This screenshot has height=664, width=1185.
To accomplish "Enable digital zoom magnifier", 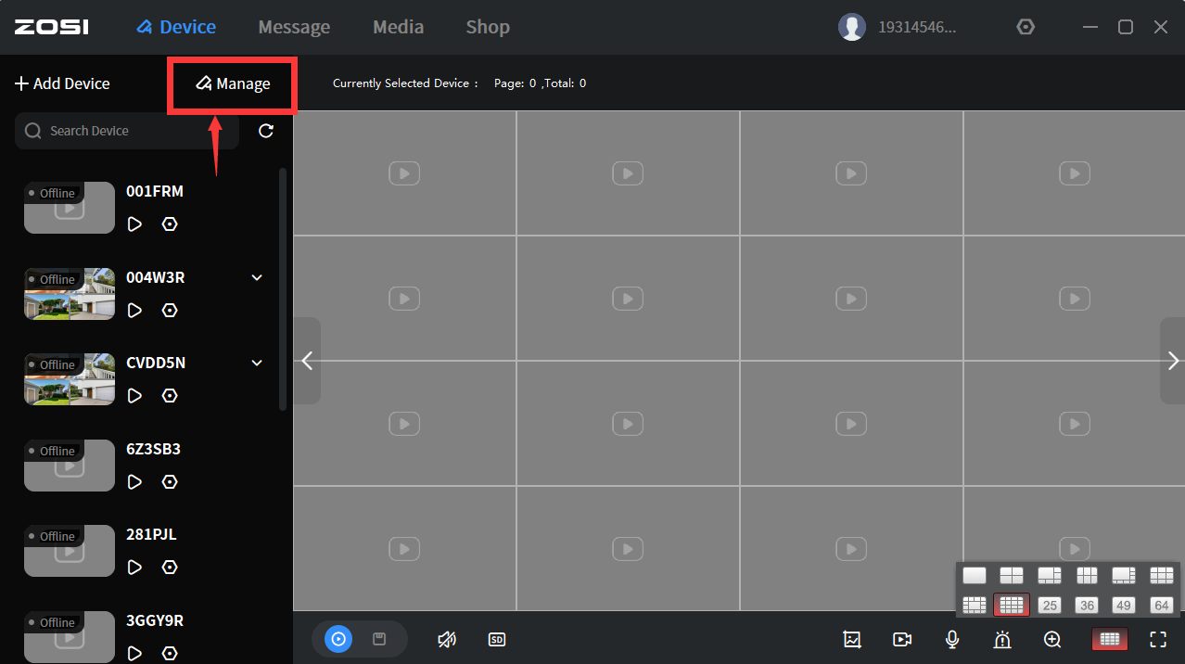I will [1052, 639].
